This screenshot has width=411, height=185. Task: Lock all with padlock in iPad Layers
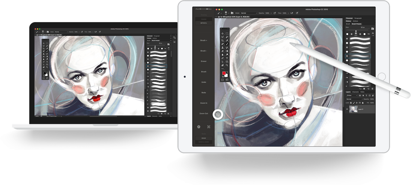coord(363,103)
